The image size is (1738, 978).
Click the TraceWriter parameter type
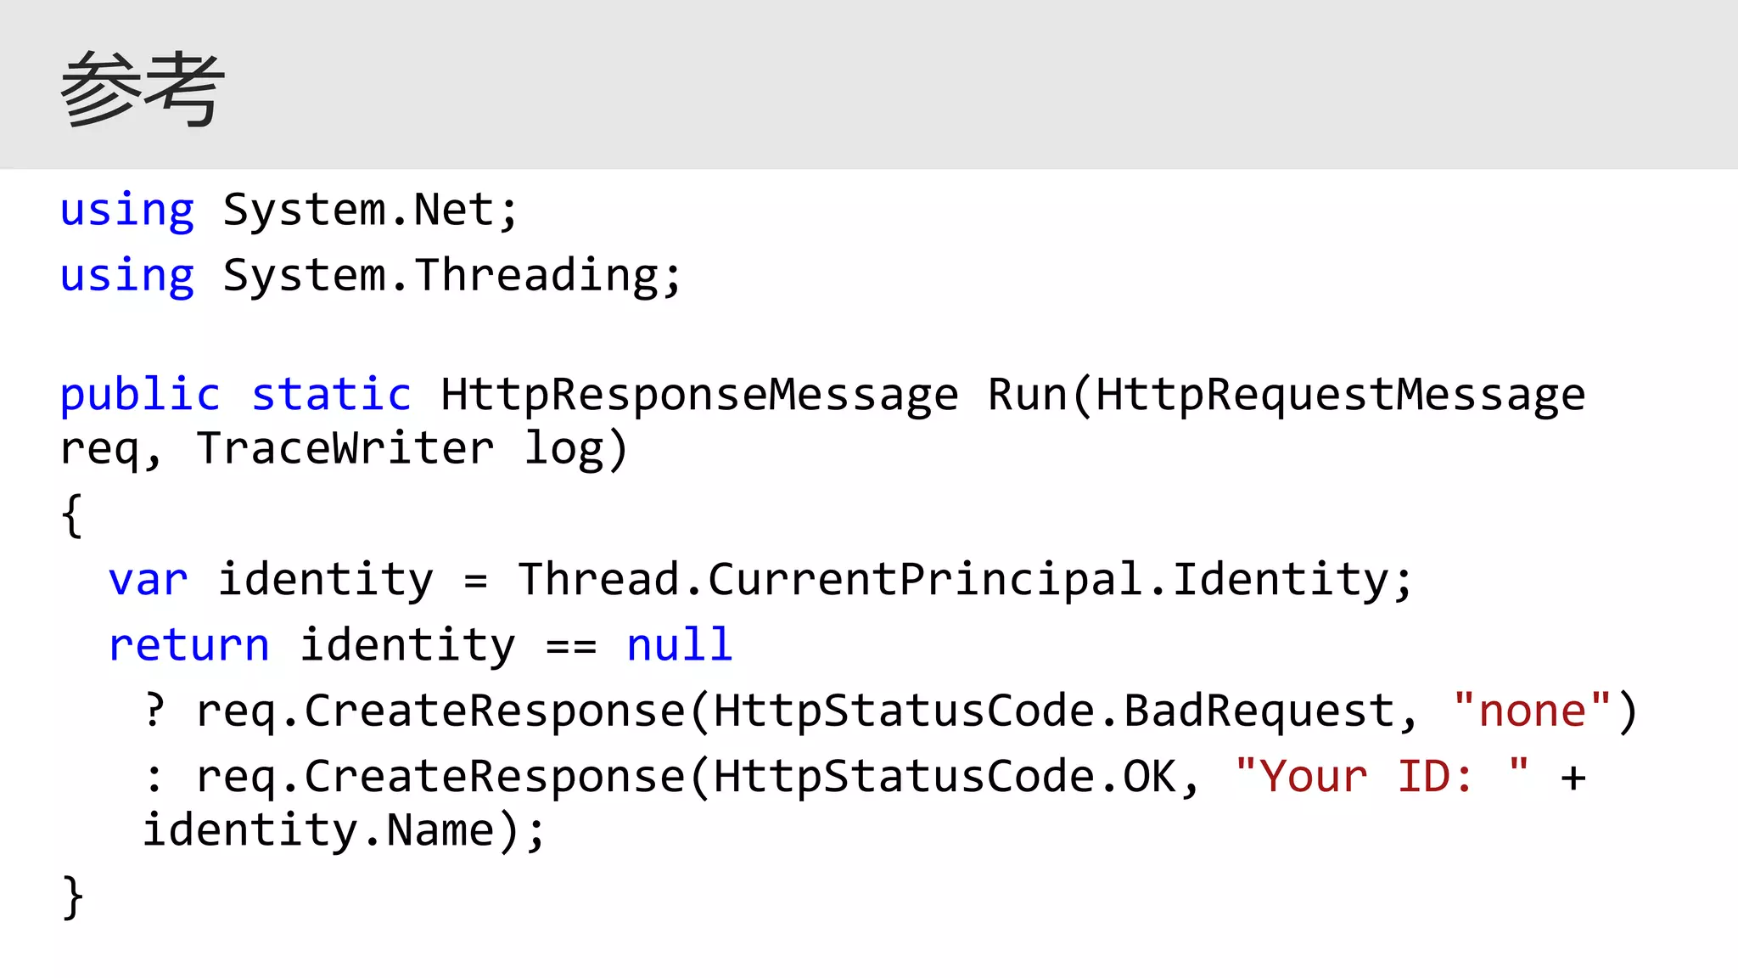345,447
